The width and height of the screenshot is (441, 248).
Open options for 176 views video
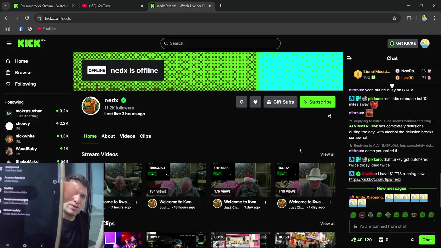tap(265, 202)
